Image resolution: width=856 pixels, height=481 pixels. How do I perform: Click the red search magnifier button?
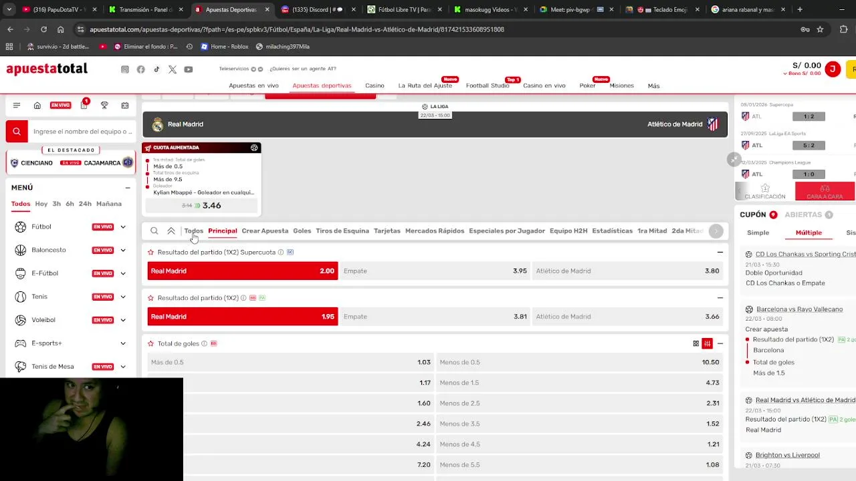pos(17,132)
